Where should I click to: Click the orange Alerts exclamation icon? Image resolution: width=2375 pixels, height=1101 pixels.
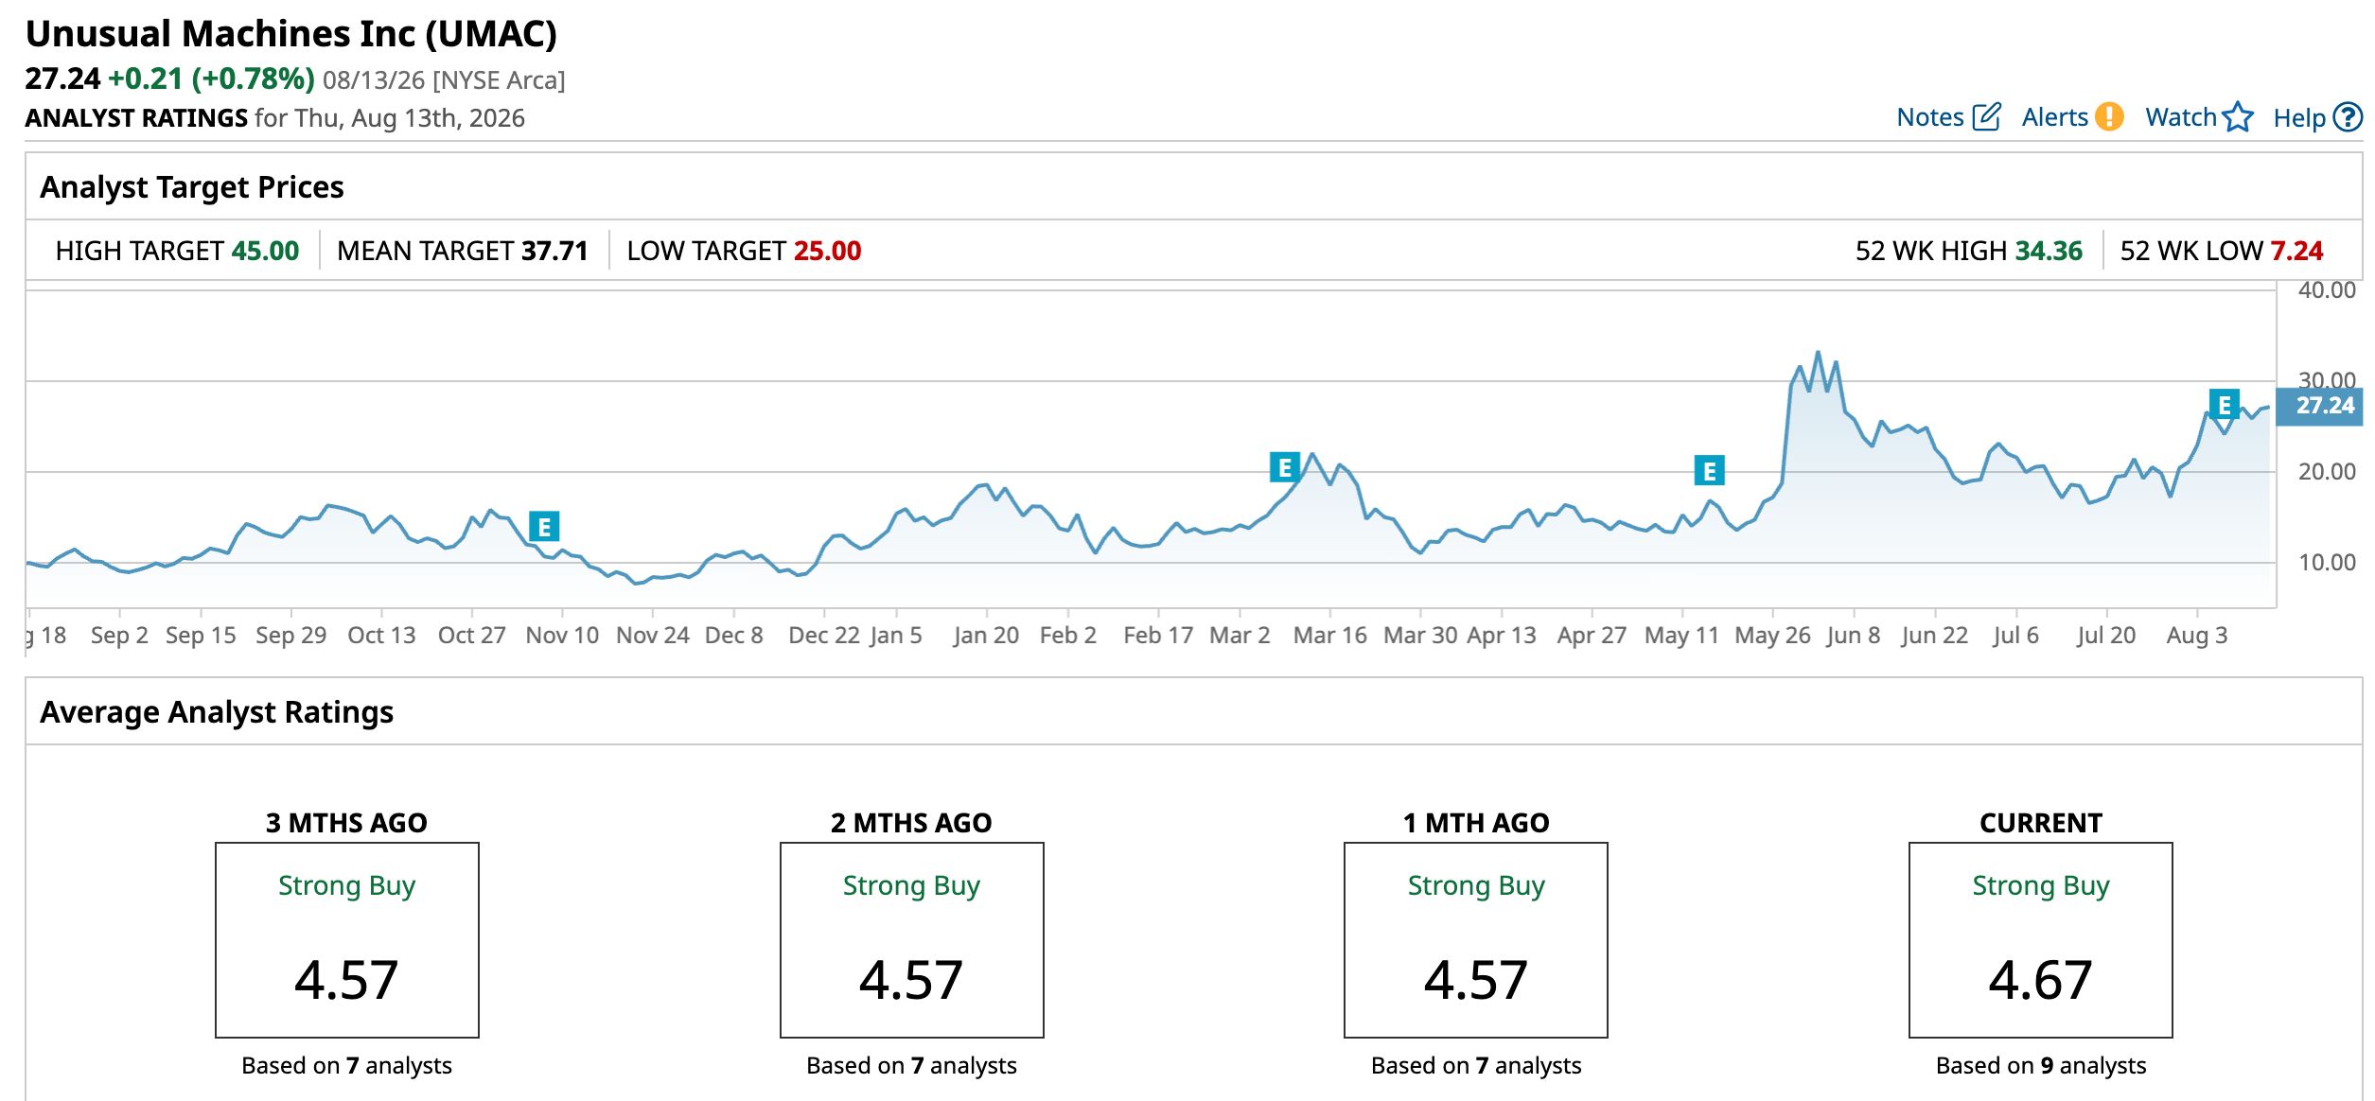[x=2109, y=117]
